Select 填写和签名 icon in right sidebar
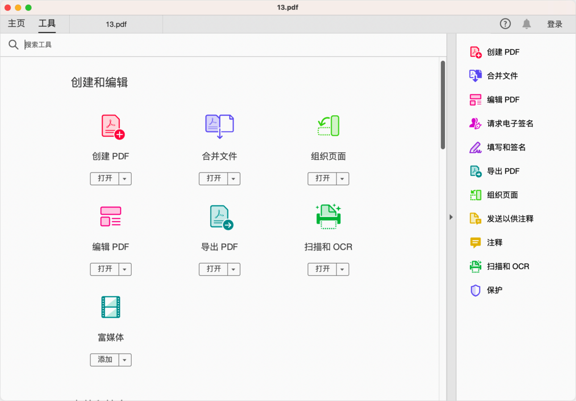 click(476, 147)
